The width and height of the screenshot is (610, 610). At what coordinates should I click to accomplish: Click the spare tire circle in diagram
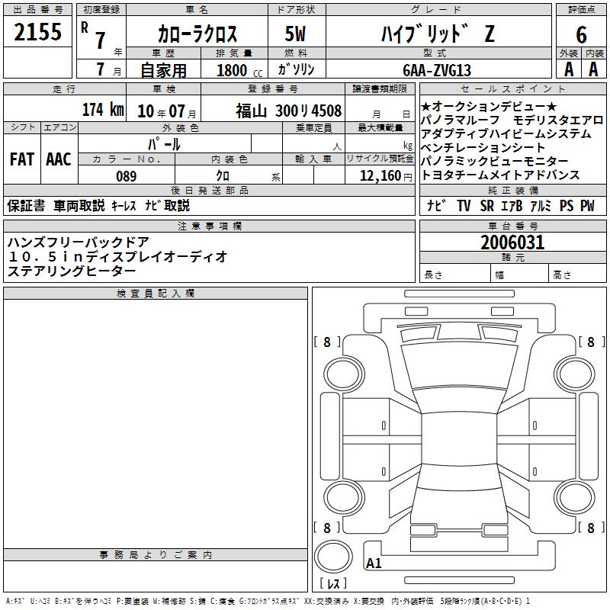pyautogui.click(x=333, y=557)
